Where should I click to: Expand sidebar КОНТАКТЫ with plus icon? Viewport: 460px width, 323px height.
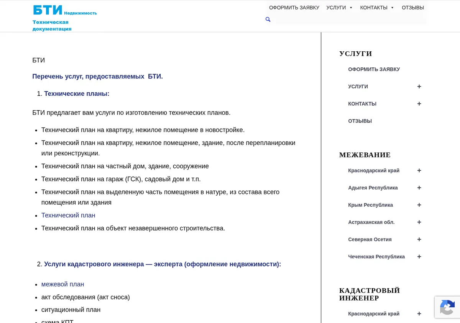[x=419, y=104]
